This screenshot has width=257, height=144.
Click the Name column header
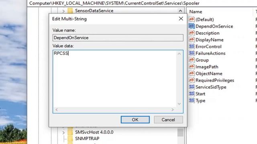point(196,12)
